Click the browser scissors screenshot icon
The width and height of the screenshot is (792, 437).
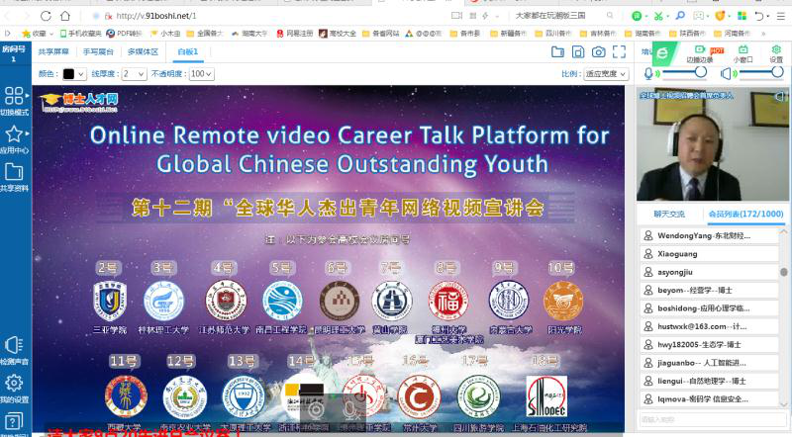click(x=657, y=16)
